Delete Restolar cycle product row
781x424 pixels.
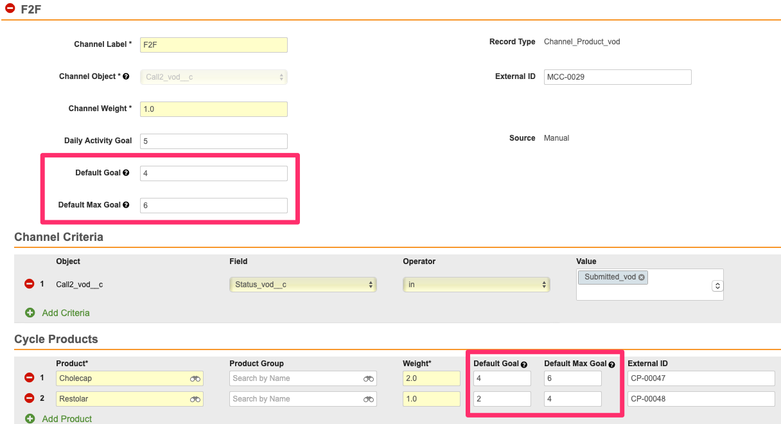pos(29,399)
